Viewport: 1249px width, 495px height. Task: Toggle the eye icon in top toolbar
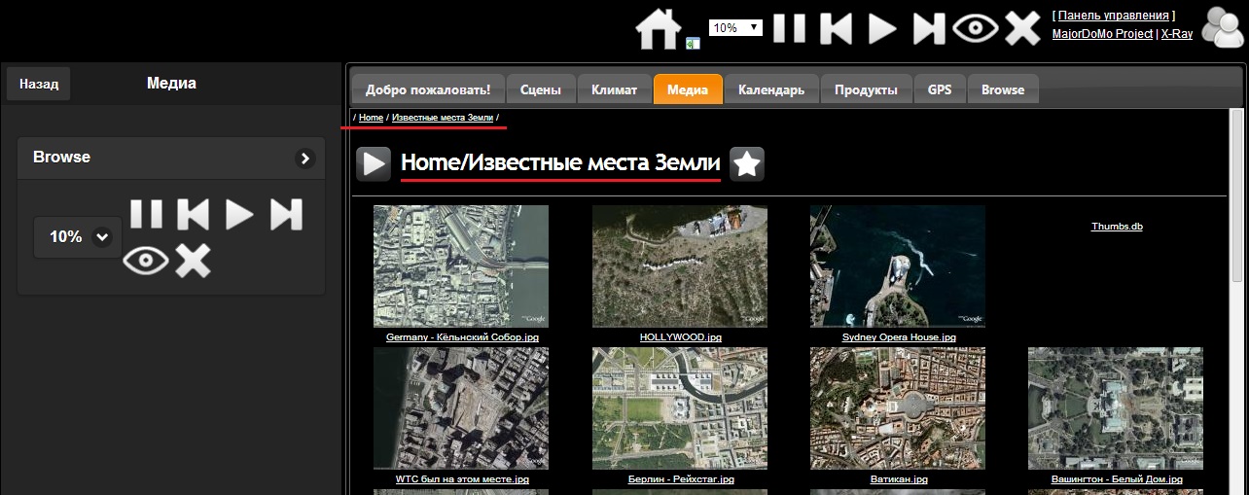976,28
